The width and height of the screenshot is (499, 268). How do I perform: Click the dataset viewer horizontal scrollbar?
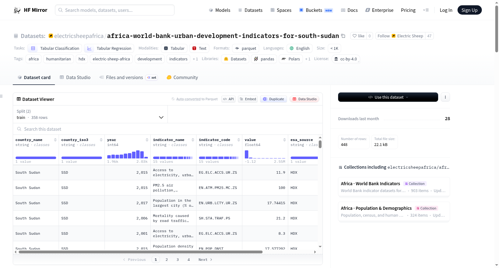click(141, 252)
